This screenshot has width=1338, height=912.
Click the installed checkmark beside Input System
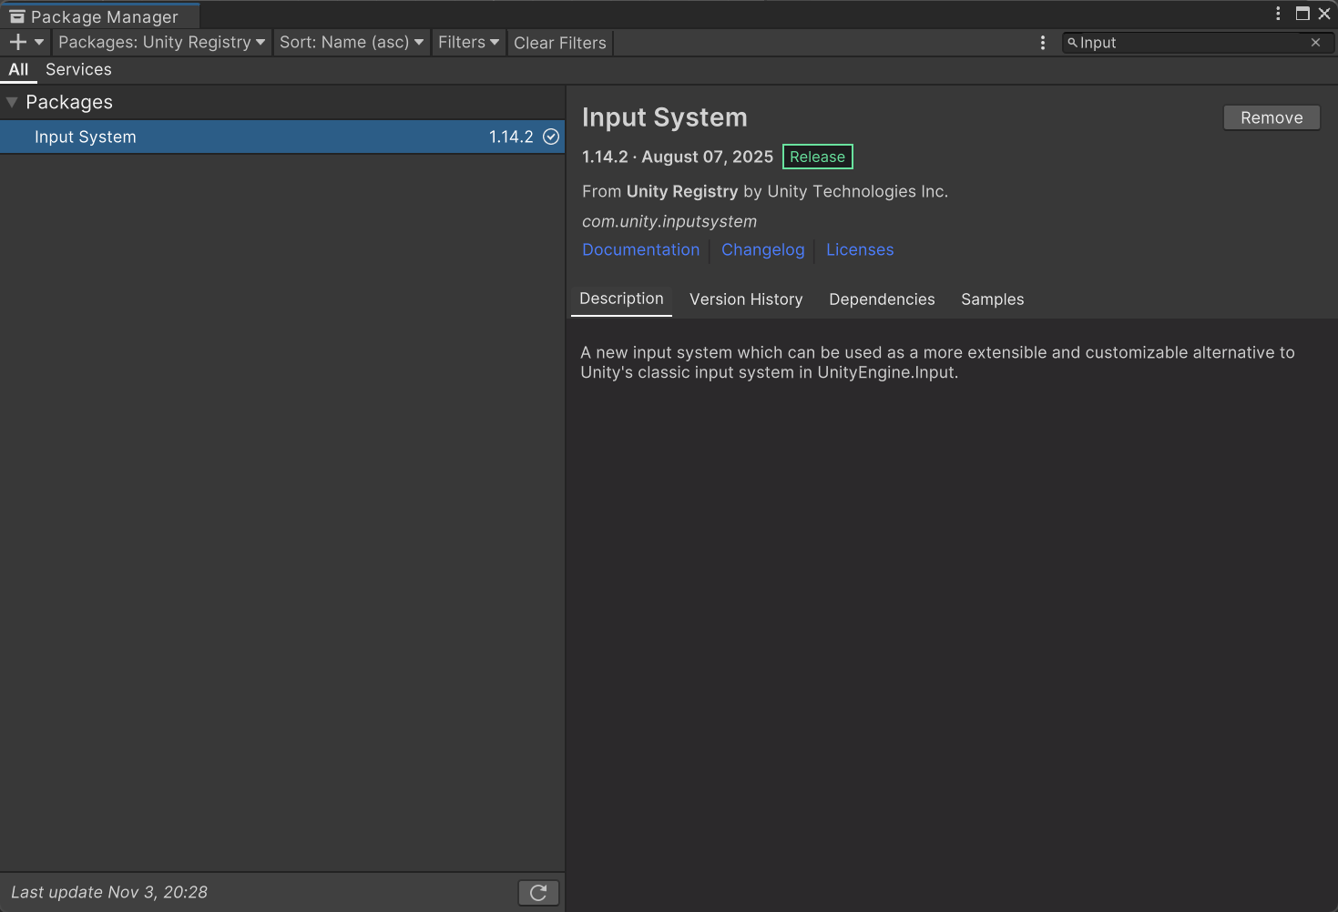click(x=550, y=137)
